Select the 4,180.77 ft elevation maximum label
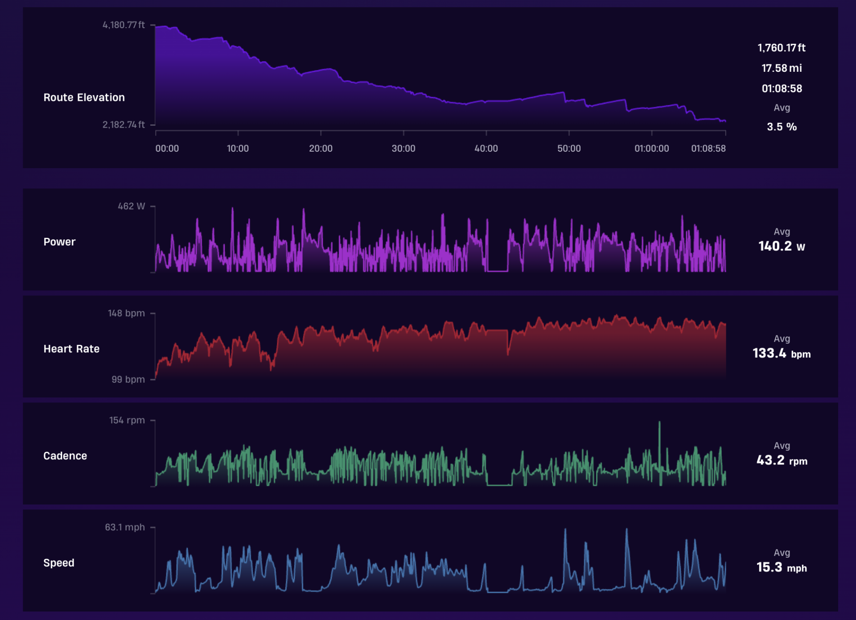This screenshot has height=620, width=856. [123, 25]
